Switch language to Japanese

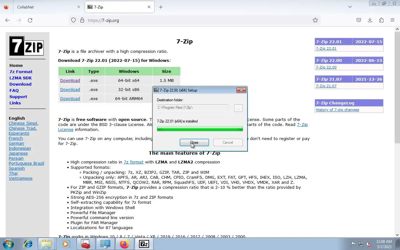coord(18,153)
